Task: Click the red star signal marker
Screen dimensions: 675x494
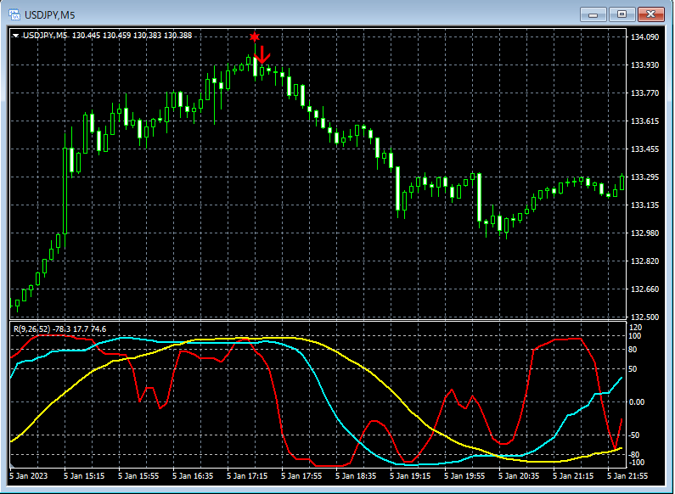Action: tap(254, 37)
